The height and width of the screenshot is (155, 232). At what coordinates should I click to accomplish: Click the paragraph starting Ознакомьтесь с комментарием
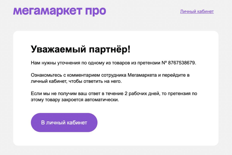coord(110,78)
